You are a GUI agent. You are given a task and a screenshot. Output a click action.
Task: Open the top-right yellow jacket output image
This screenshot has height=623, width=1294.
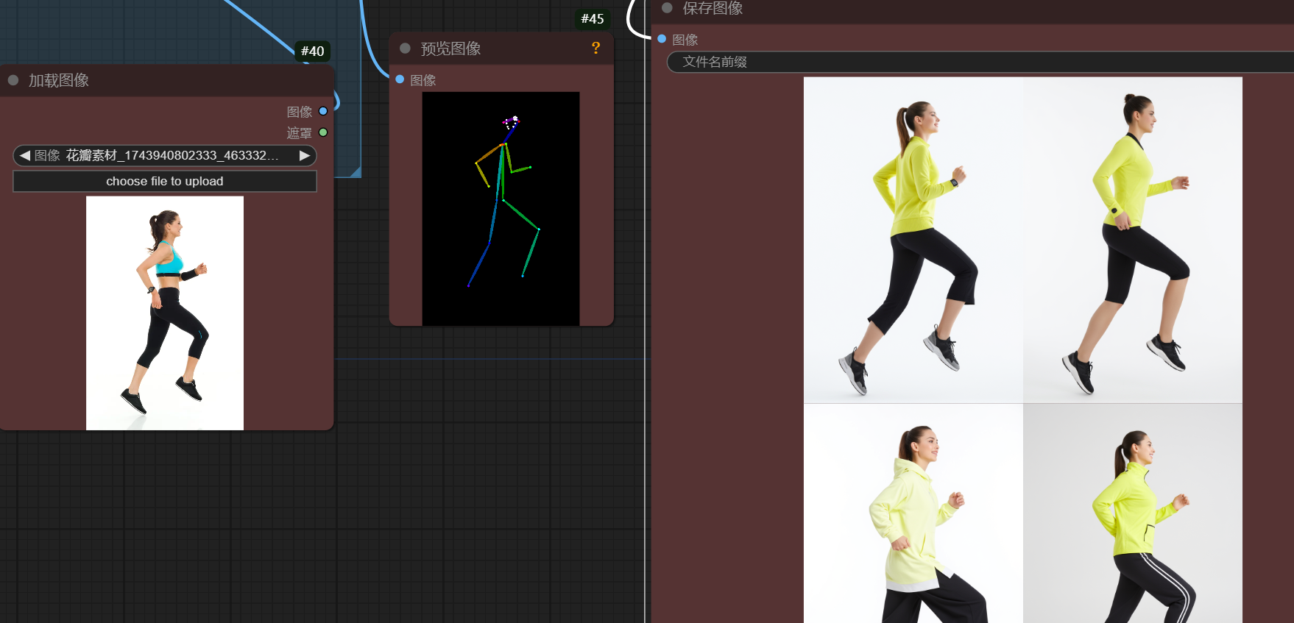(x=1133, y=240)
